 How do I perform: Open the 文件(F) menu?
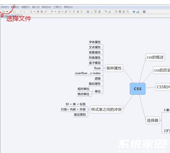pyautogui.click(x=5, y=7)
